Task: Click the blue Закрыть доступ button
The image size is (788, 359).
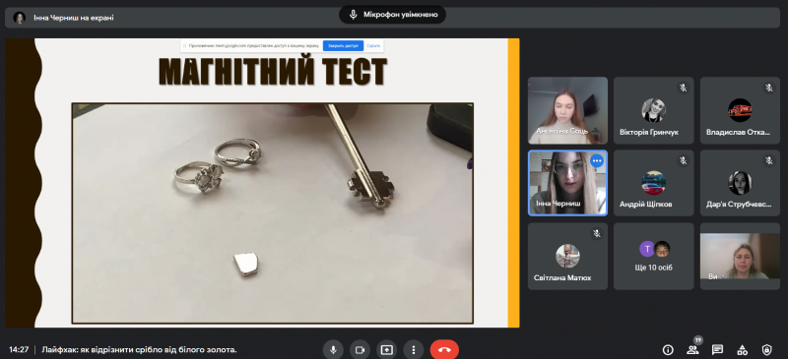Action: click(343, 45)
